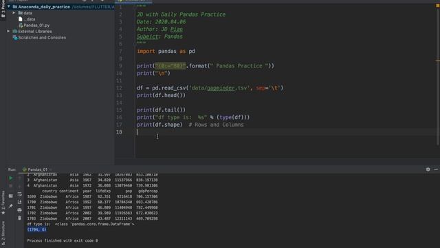Rerun Pandas_01 with the green play icon
This screenshot has width=440, height=248.
click(x=11, y=178)
